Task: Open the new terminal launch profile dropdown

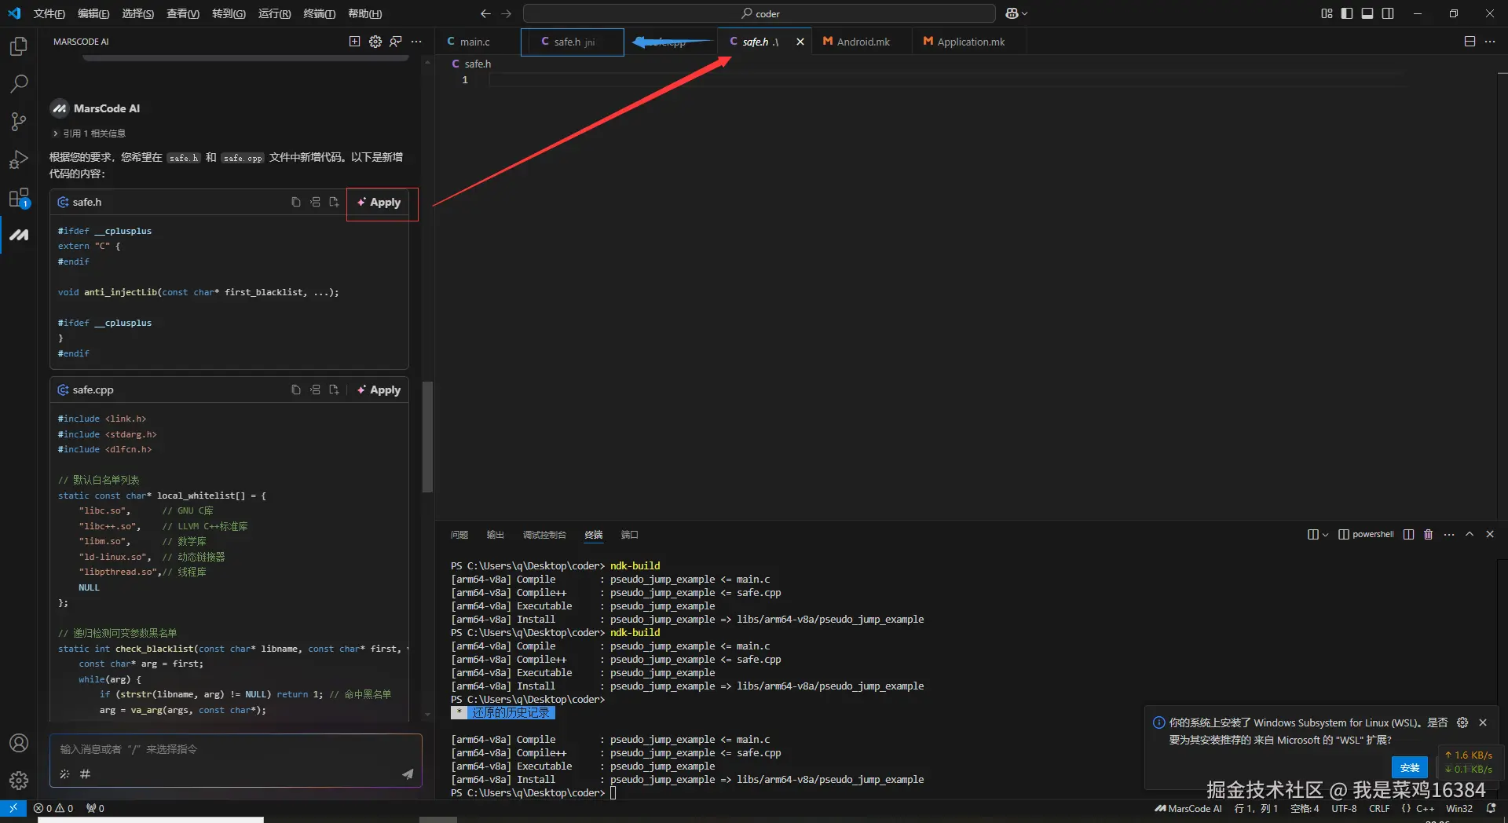Action: click(x=1325, y=535)
